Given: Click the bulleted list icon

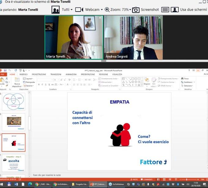Looking at the screenshot, I should point(74,80).
